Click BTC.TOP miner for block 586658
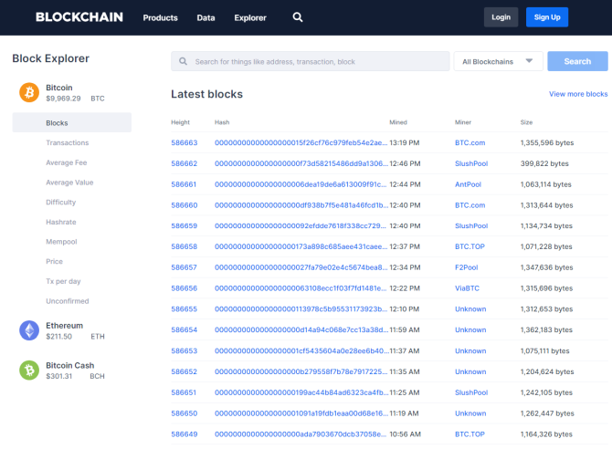Image resolution: width=612 pixels, height=449 pixels. pyautogui.click(x=470, y=246)
